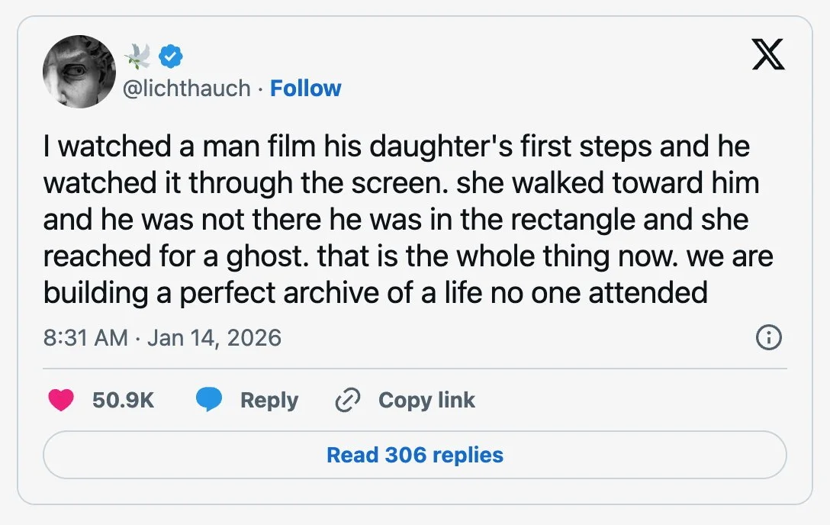830x525 pixels.
Task: Like the tweet with the heart icon
Action: (x=61, y=400)
